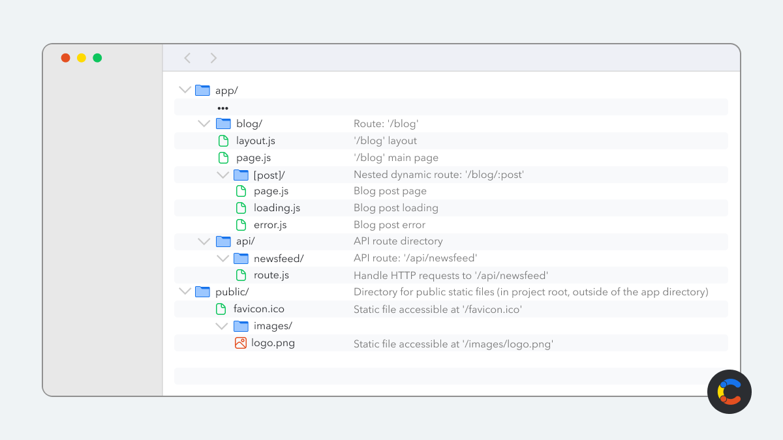Collapse the images/ folder chevron

221,325
